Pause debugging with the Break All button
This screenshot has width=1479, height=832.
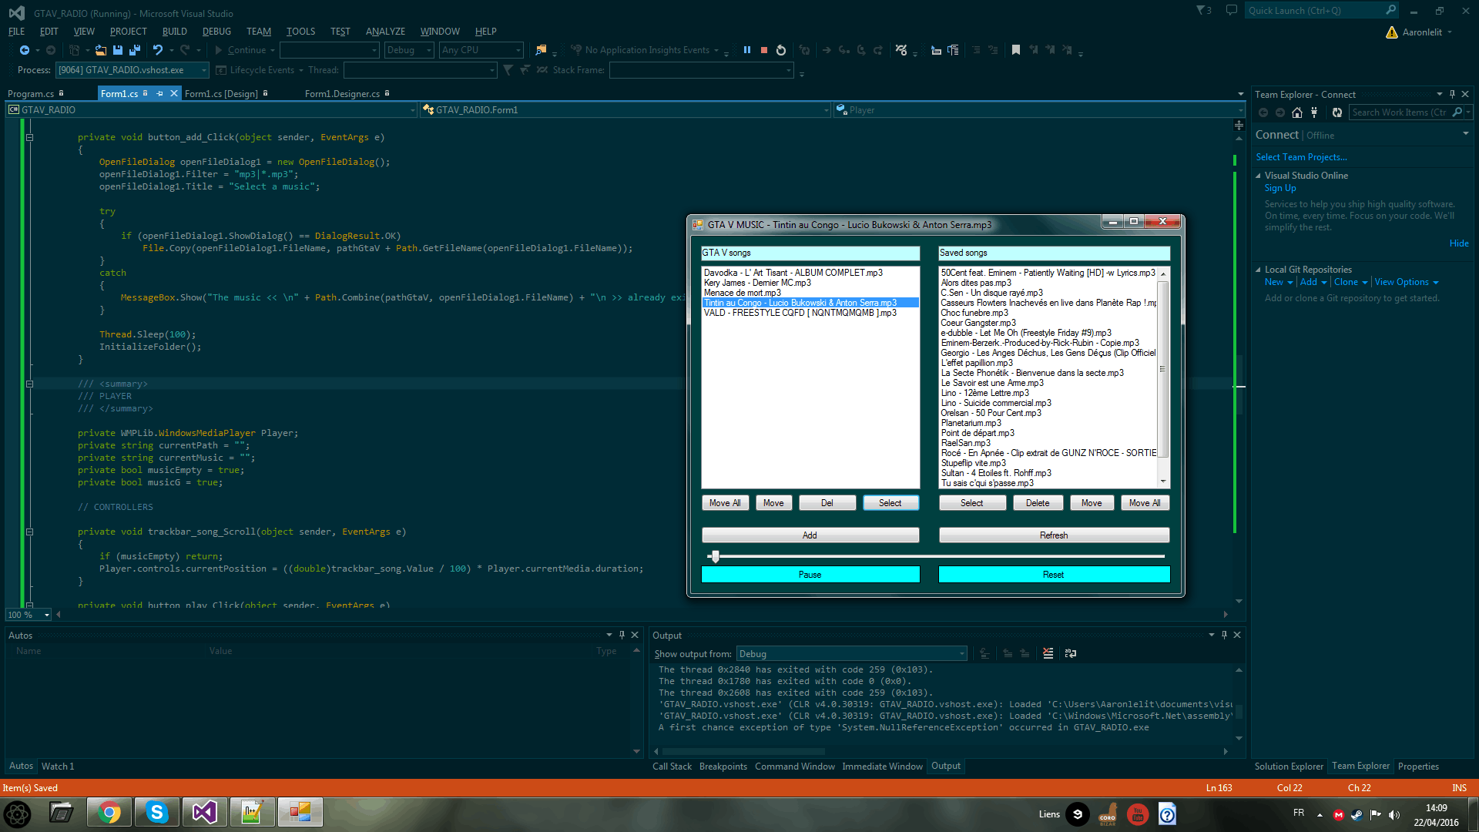[747, 50]
